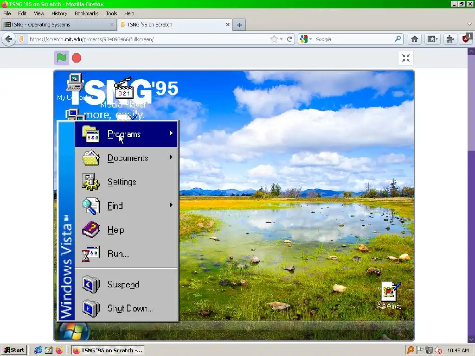Stop the project with red stop button
The height and width of the screenshot is (356, 475).
point(77,58)
